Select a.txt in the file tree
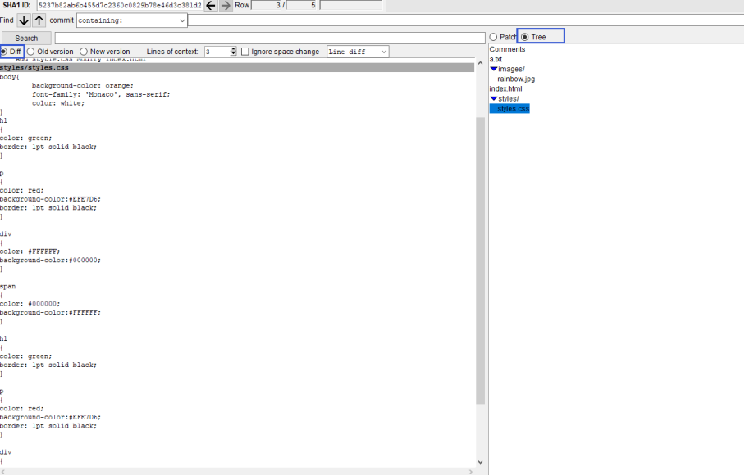Image resolution: width=745 pixels, height=476 pixels. click(x=496, y=59)
